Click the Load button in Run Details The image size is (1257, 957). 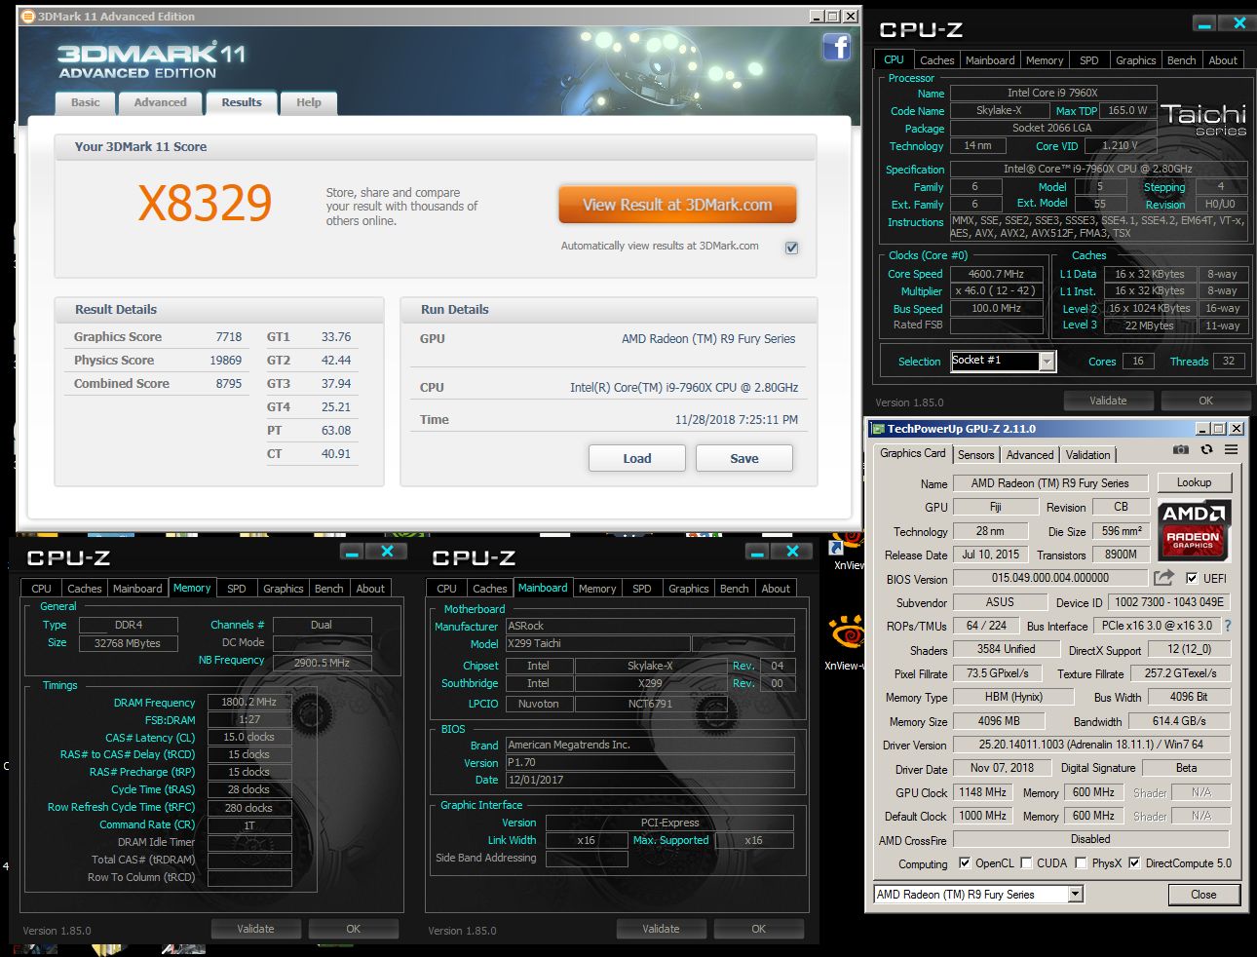[637, 458]
